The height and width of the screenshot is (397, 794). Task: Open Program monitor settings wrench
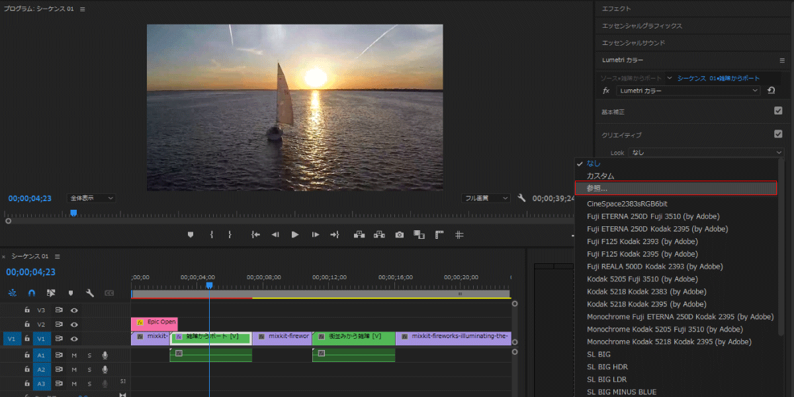tap(521, 198)
